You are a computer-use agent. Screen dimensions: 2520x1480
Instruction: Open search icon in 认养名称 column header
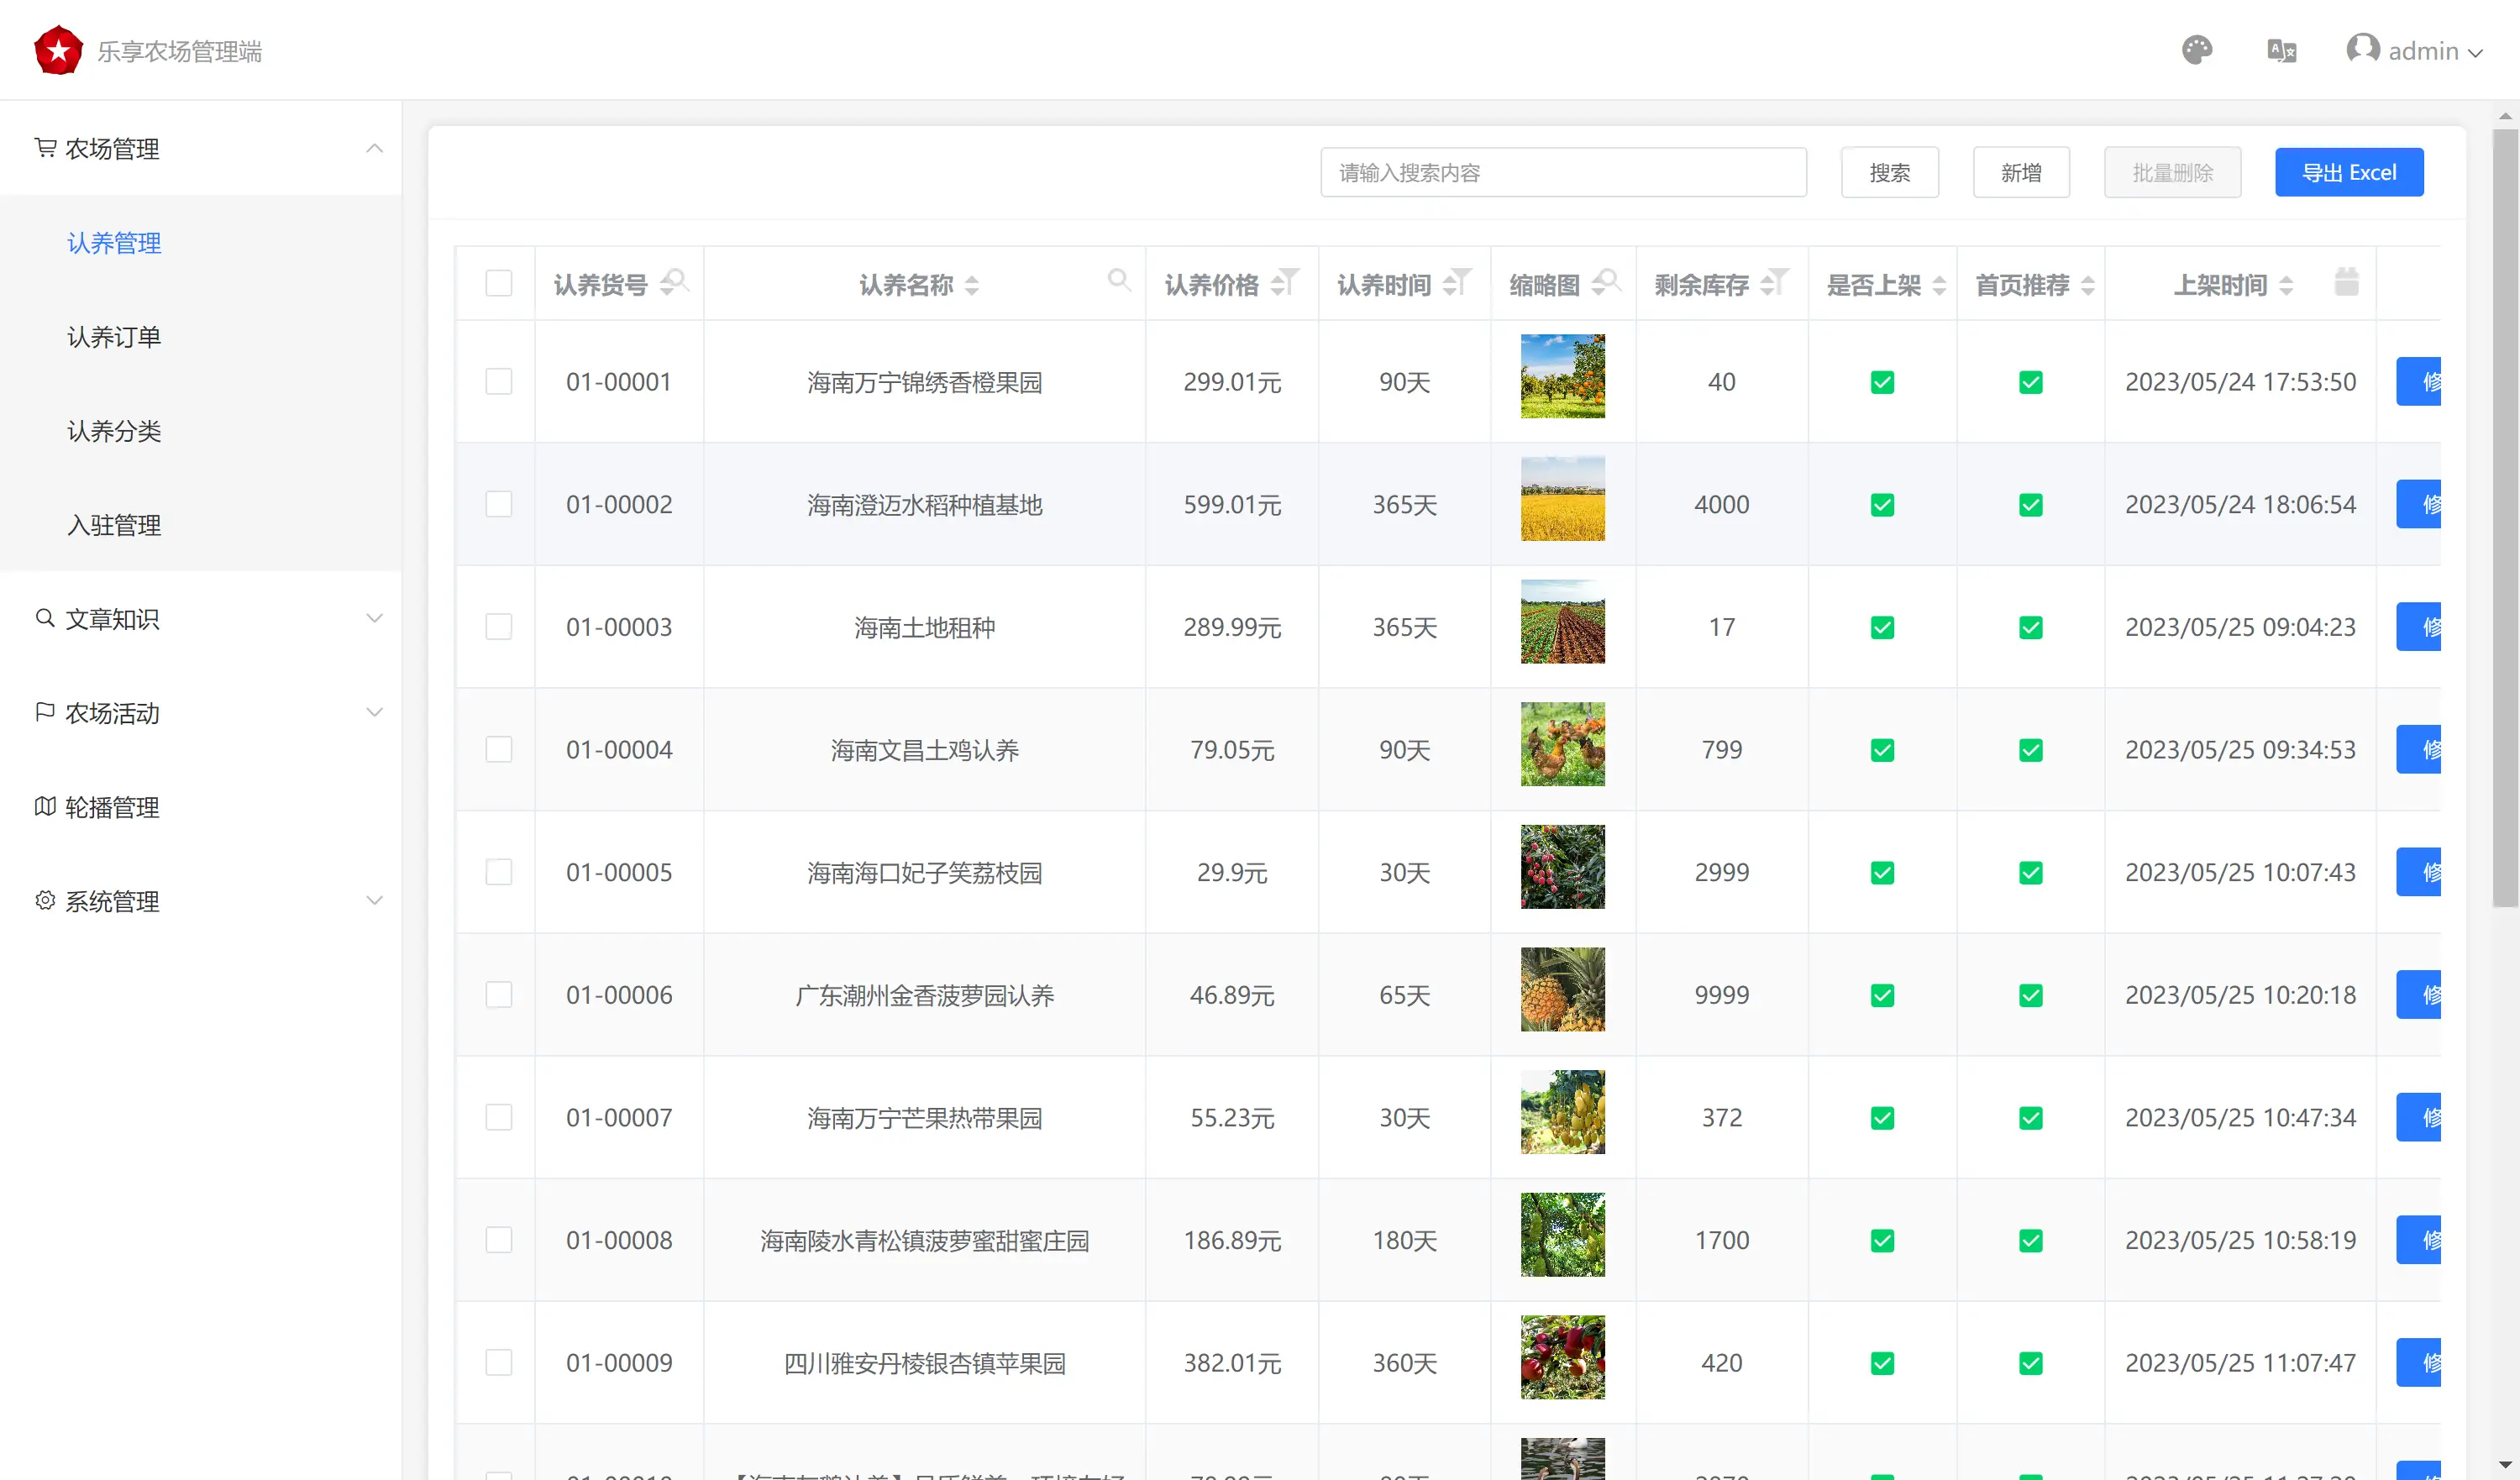1119,280
